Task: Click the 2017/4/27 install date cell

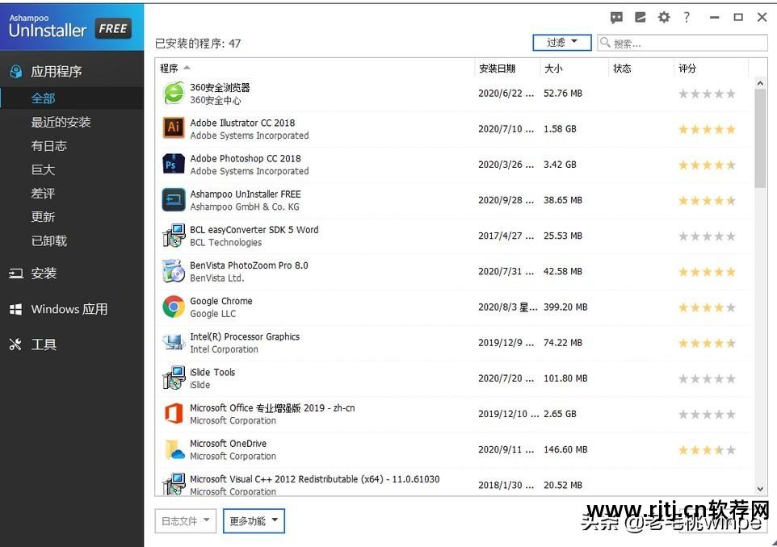Action: pyautogui.click(x=506, y=236)
